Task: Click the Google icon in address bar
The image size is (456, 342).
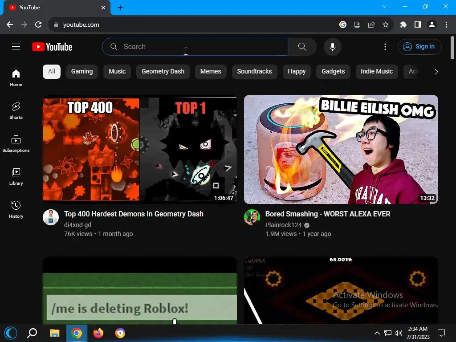Action: pyautogui.click(x=343, y=25)
